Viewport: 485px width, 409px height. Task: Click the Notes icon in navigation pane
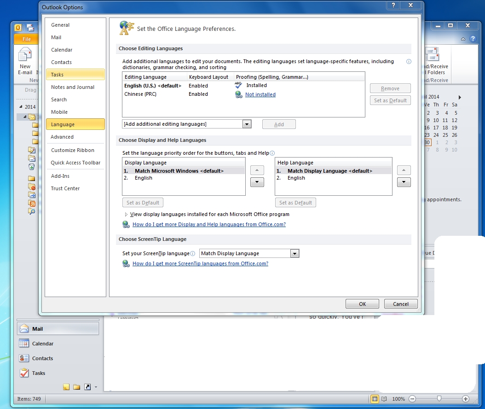pos(66,387)
